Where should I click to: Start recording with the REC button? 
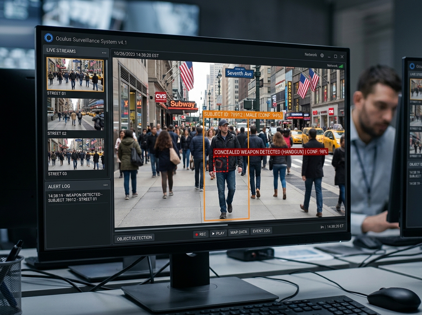200,234
